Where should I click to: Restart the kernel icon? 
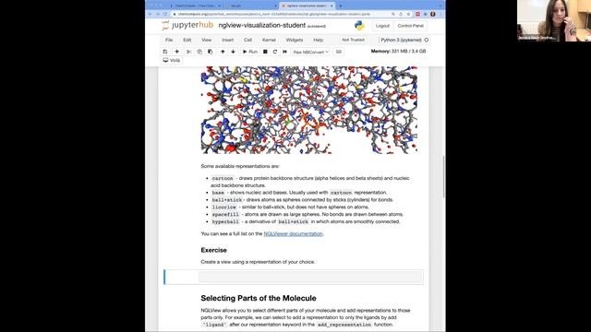[275, 52]
